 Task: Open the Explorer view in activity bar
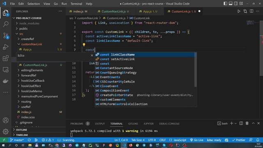[x=5, y=13]
